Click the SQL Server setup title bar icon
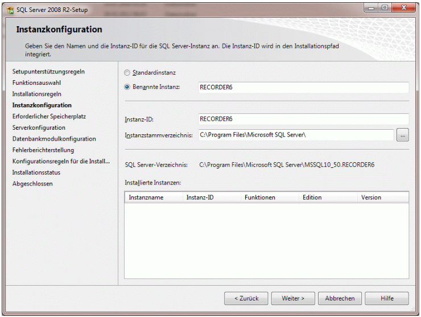The width and height of the screenshot is (421, 317). pyautogui.click(x=10, y=10)
